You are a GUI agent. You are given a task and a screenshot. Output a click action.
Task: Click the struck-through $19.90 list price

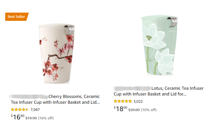pyautogui.click(x=31, y=118)
